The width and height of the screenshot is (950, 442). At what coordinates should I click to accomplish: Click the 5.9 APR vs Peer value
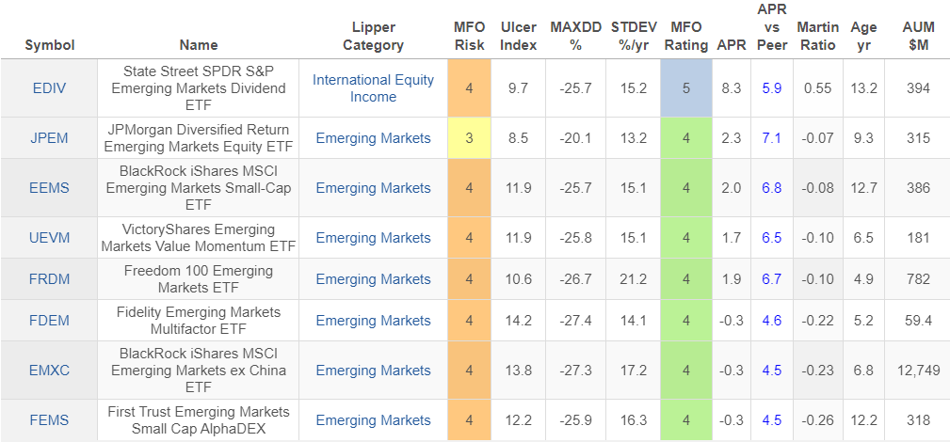[x=772, y=88]
